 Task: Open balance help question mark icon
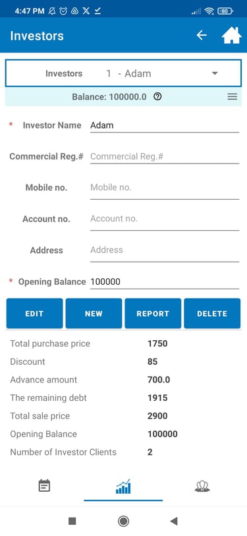157,97
